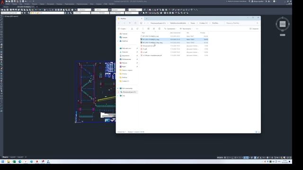Open the AutoCAD workspace selector dropdown
Image resolution: width=303 pixels, height=170 pixels.
click(11, 13)
